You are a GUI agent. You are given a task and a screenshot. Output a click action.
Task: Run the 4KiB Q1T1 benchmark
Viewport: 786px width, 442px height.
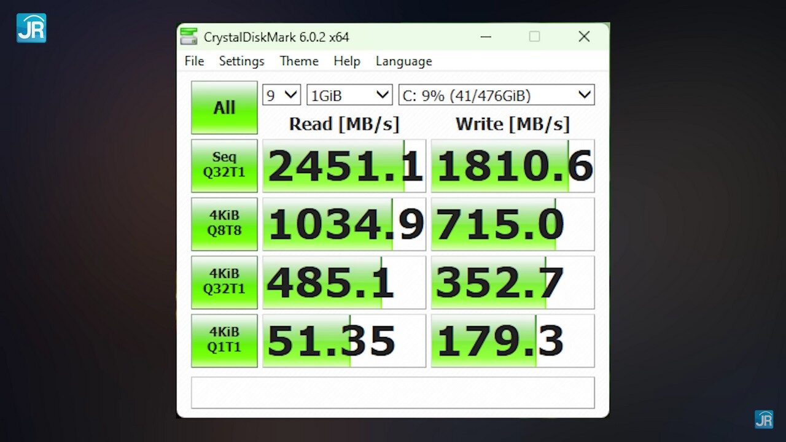(224, 340)
